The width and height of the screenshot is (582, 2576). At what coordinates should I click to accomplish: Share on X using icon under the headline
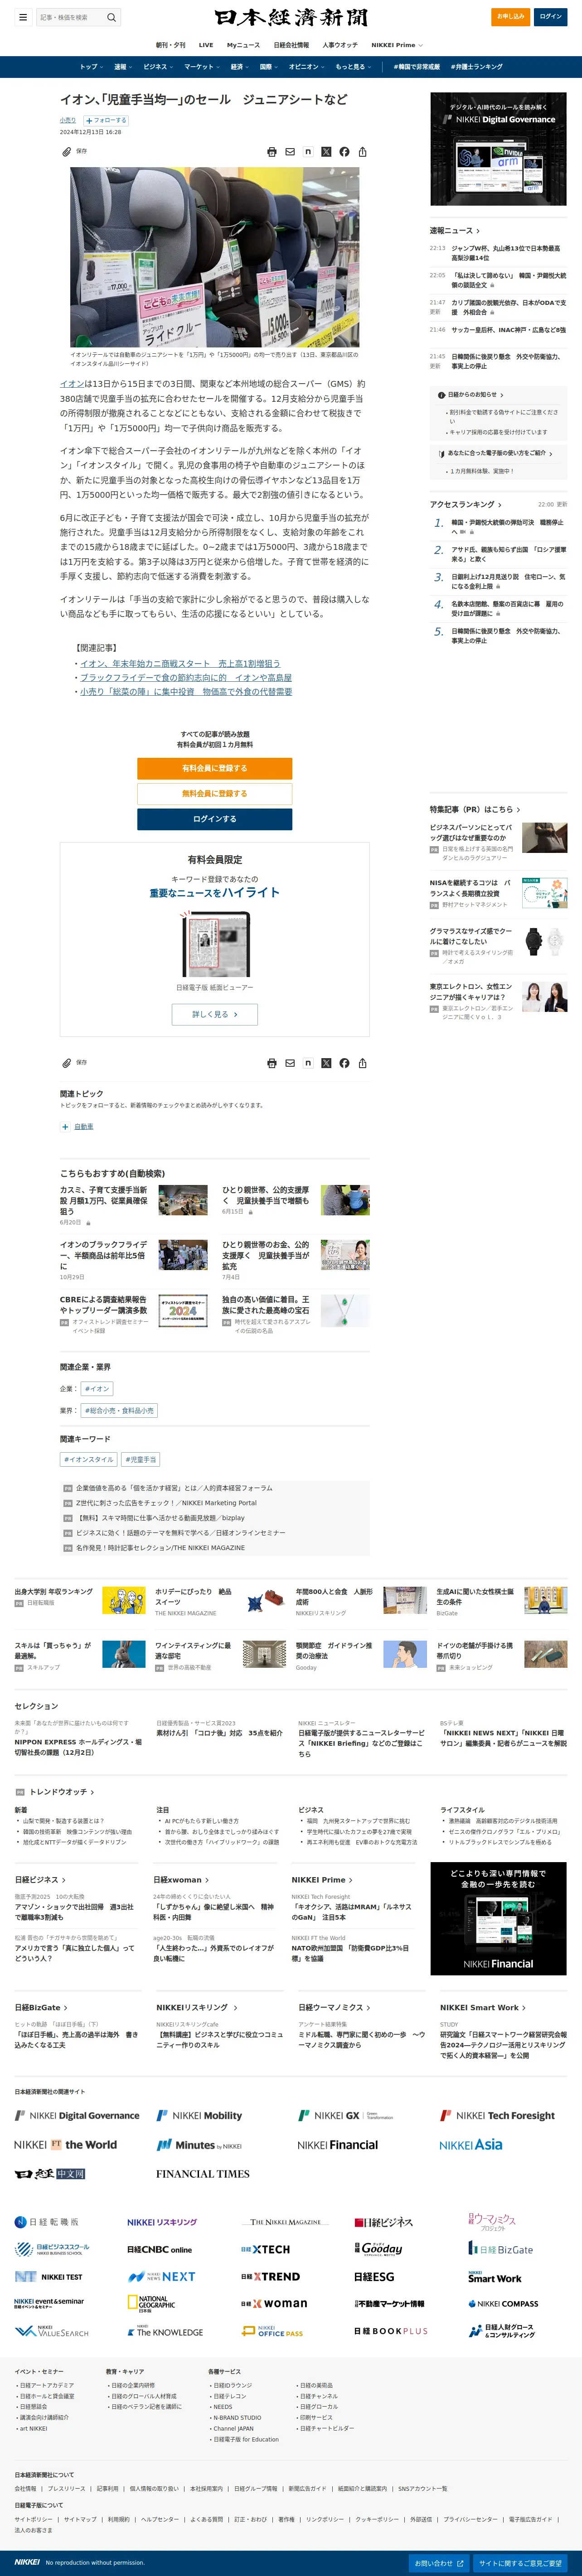pos(326,152)
